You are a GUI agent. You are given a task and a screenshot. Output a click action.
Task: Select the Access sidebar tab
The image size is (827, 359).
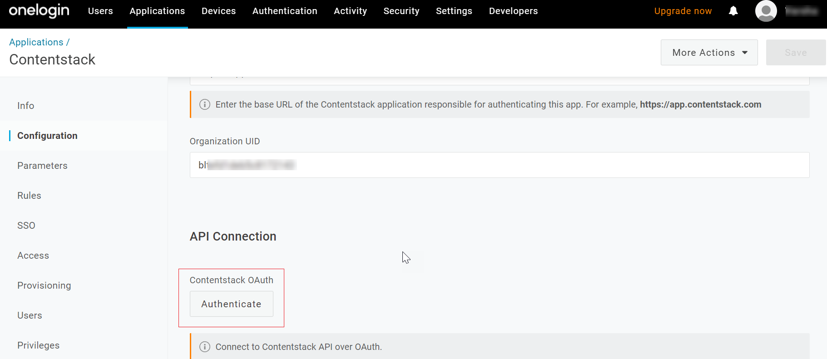click(x=33, y=256)
